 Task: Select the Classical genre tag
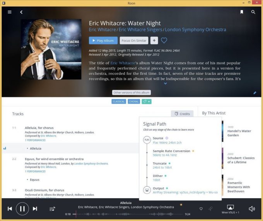pos(119,101)
